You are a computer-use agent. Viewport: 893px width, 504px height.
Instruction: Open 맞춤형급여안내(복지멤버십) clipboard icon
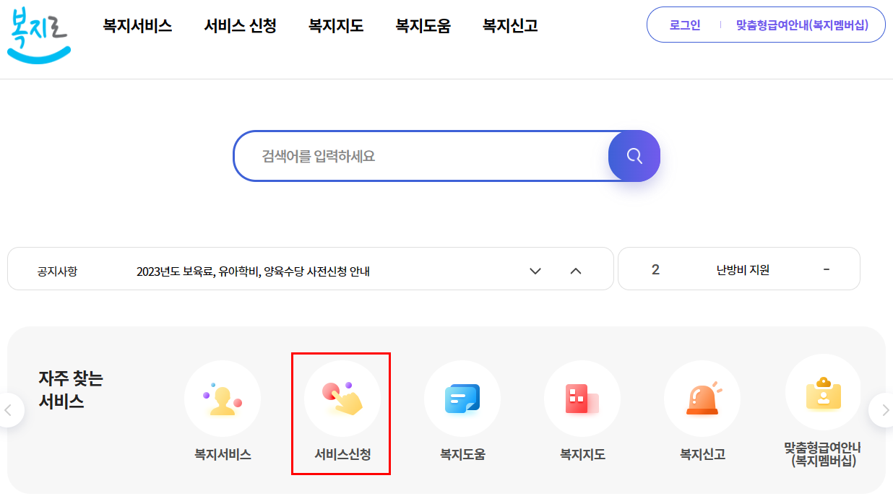point(823,398)
